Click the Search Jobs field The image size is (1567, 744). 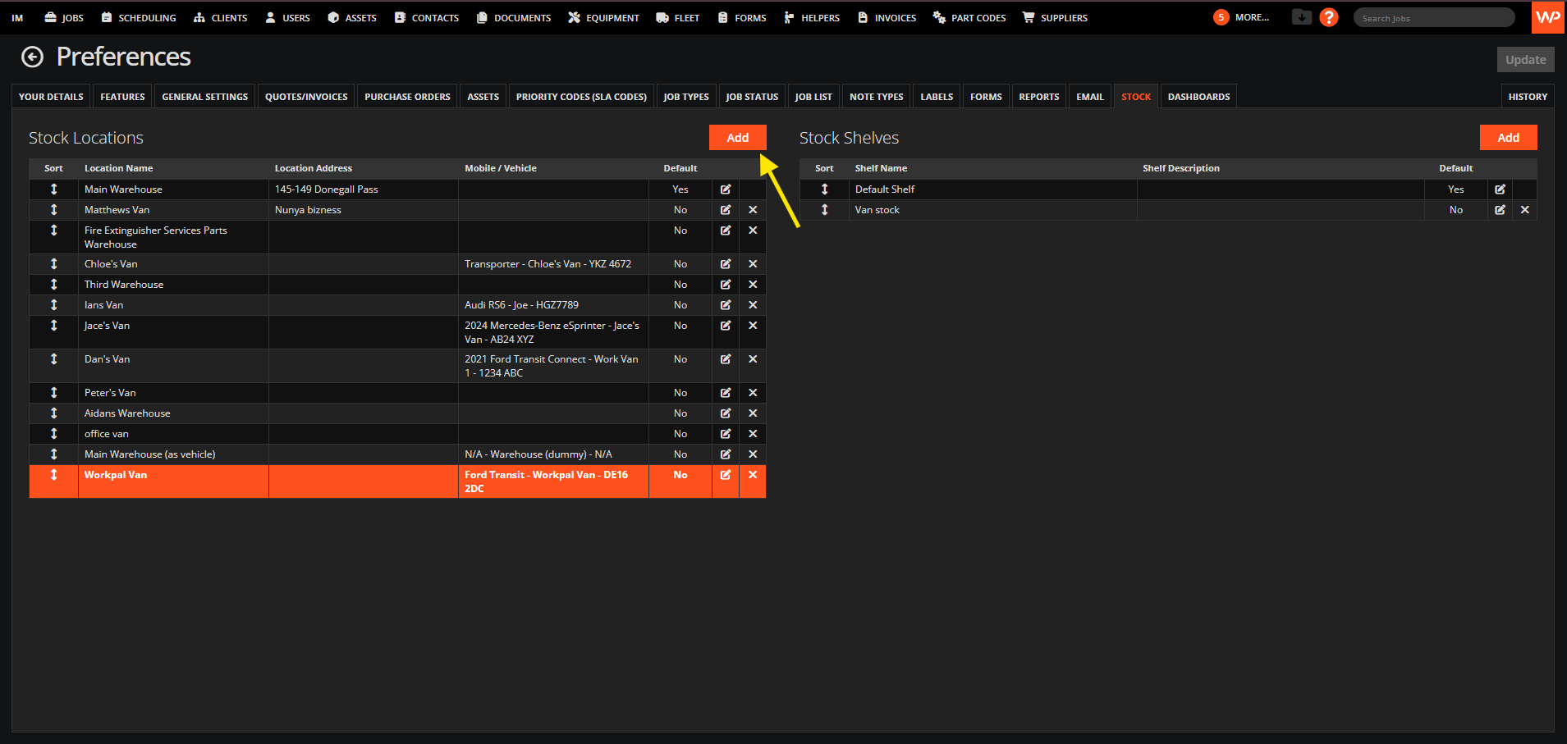[1433, 17]
